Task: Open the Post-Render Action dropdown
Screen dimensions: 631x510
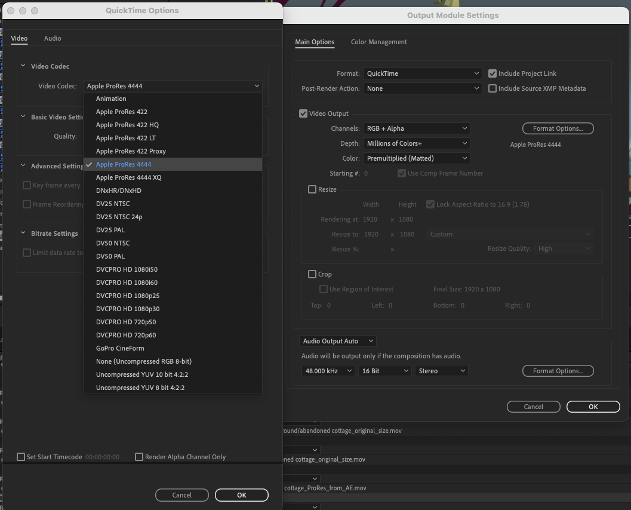Action: coord(422,88)
